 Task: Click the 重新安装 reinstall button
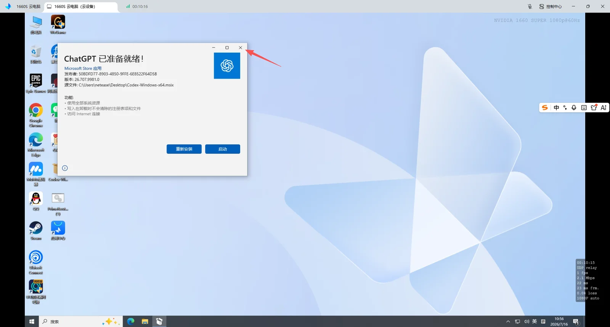pos(184,149)
